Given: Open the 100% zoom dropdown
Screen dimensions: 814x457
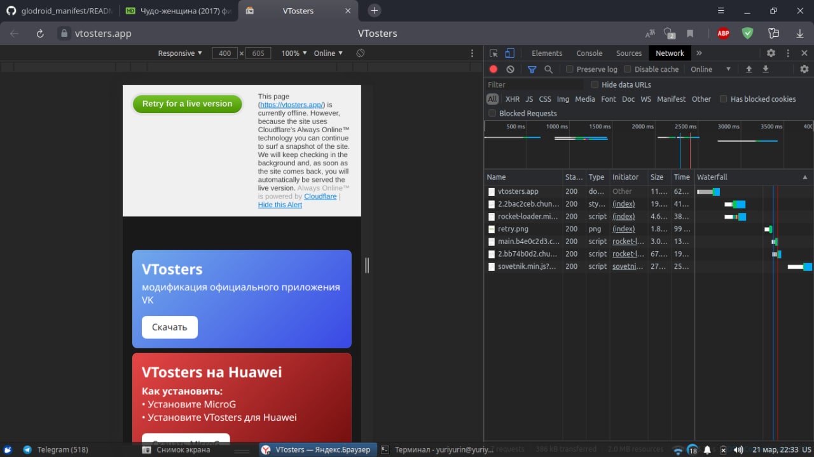Looking at the screenshot, I should pos(294,53).
